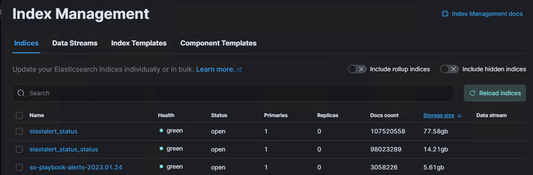Enable the Include hidden indices switch
The image size is (533, 175).
click(449, 69)
